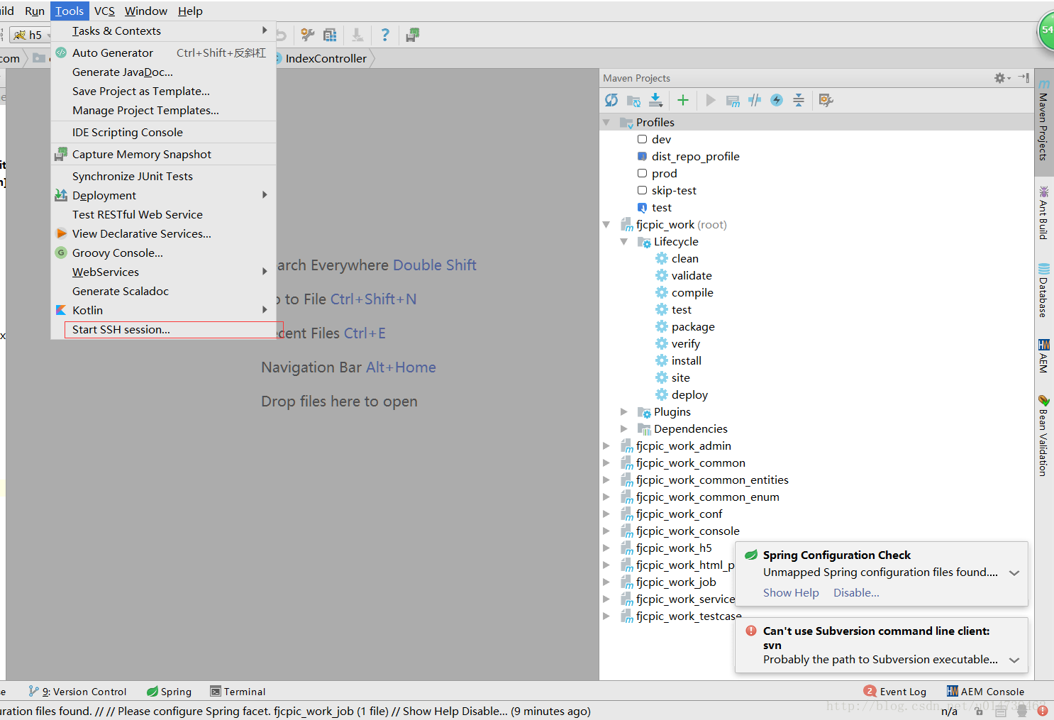The height and width of the screenshot is (720, 1054).
Task: Hide the Maven Projects panel
Action: click(x=1024, y=77)
